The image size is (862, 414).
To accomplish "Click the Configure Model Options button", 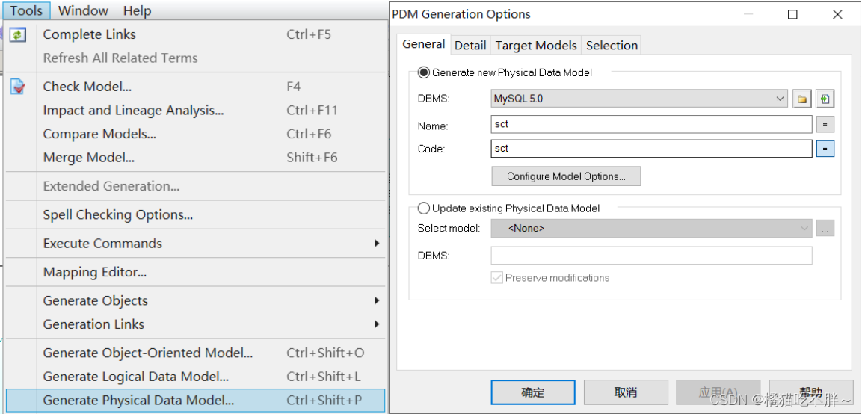I will click(566, 176).
